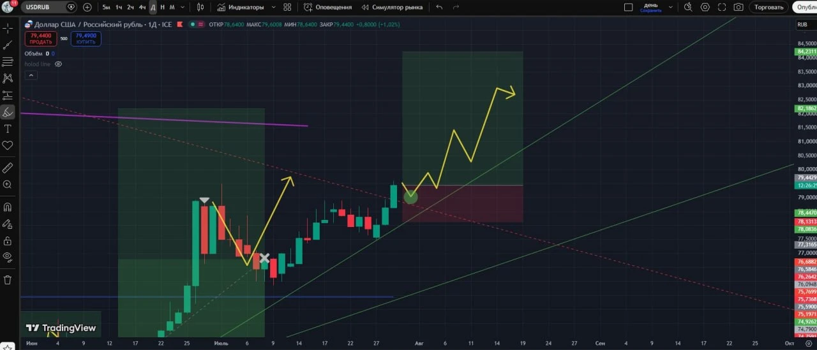Toggle stay in drawing mode
Image resolution: width=817 pixels, height=350 pixels.
tap(8, 224)
